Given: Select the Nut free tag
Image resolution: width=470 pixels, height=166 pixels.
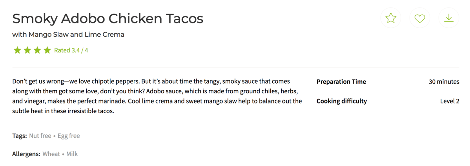Looking at the screenshot, I should (40, 136).
